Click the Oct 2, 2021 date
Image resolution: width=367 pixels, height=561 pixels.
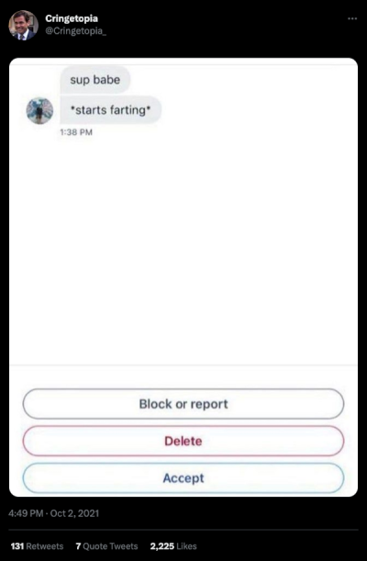pyautogui.click(x=74, y=513)
